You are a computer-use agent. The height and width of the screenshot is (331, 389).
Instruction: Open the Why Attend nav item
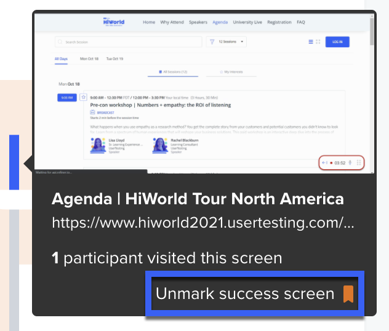[x=172, y=22]
